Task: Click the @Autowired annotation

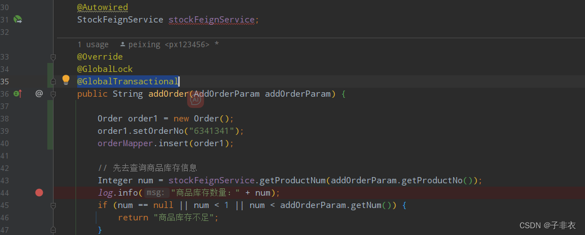Action: point(103,7)
